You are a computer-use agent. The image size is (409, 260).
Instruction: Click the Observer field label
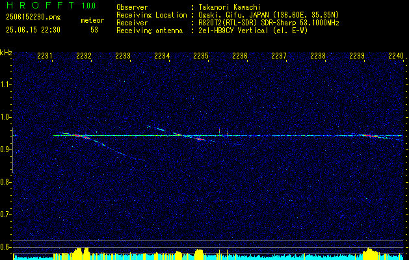[x=132, y=7]
